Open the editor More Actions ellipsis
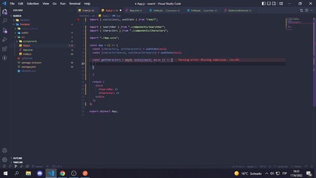This screenshot has height=178, width=316. click(312, 10)
